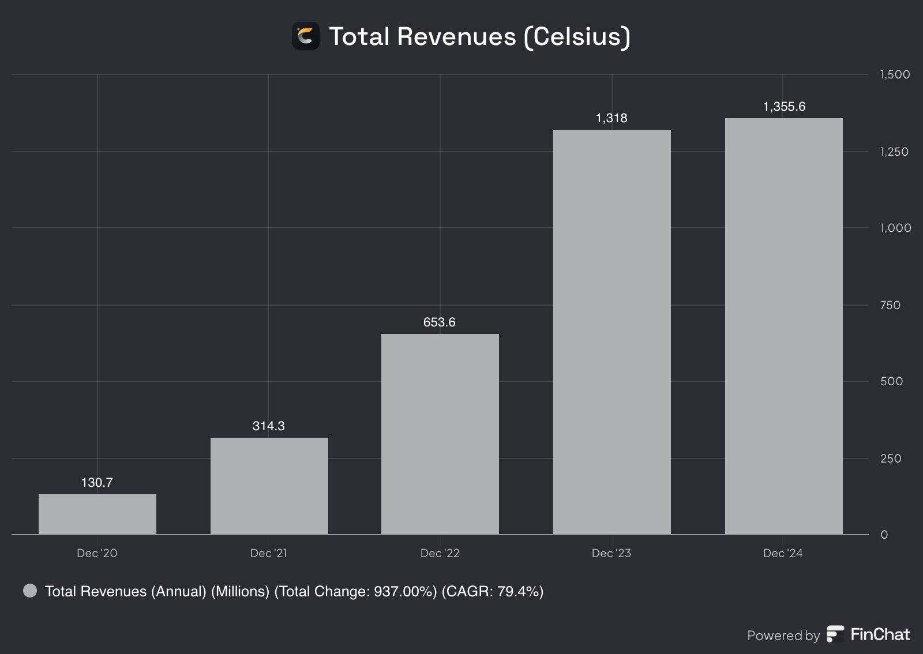Select the Dec '22 revenue bar
Screen dimensions: 923x654
click(x=440, y=434)
